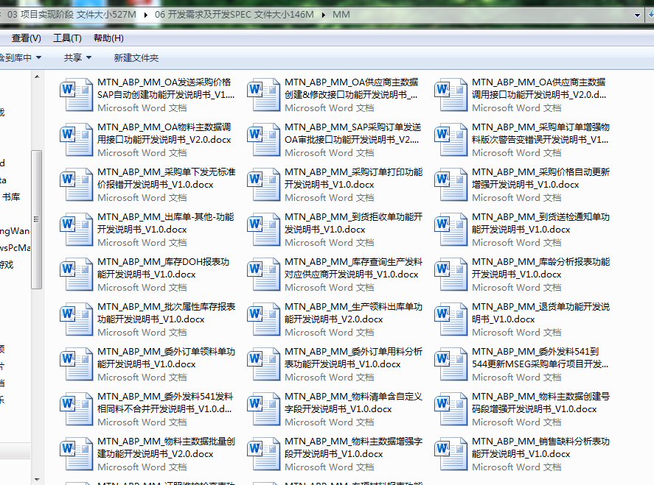Select Word icon for 采购价格自动更新增强 file
Viewport: 654px width, 485px height.
451,185
